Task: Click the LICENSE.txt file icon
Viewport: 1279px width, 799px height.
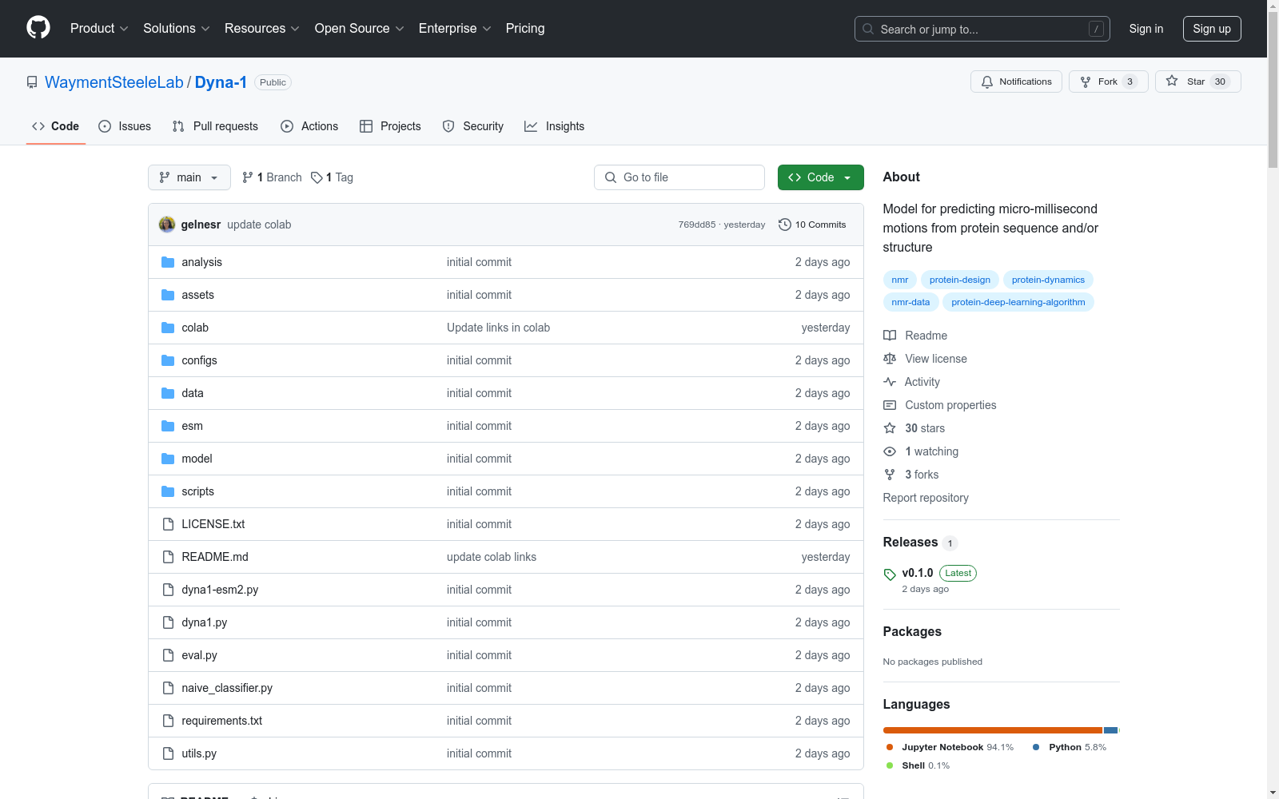Action: pos(168,524)
